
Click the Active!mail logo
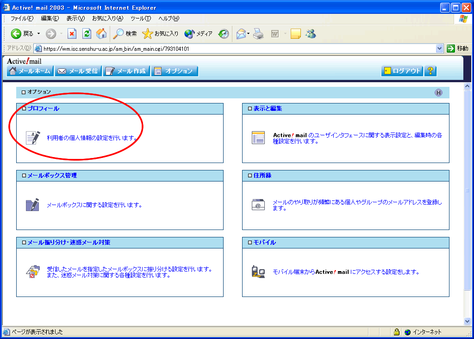24,61
